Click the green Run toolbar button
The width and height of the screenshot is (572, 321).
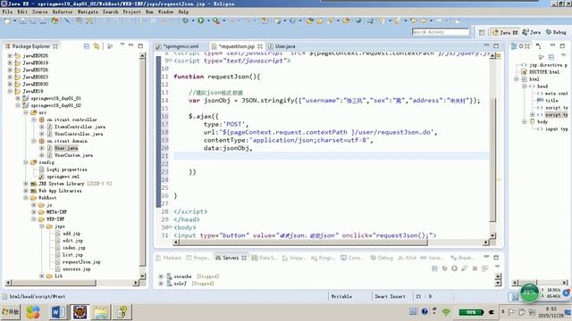pyautogui.click(x=200, y=21)
